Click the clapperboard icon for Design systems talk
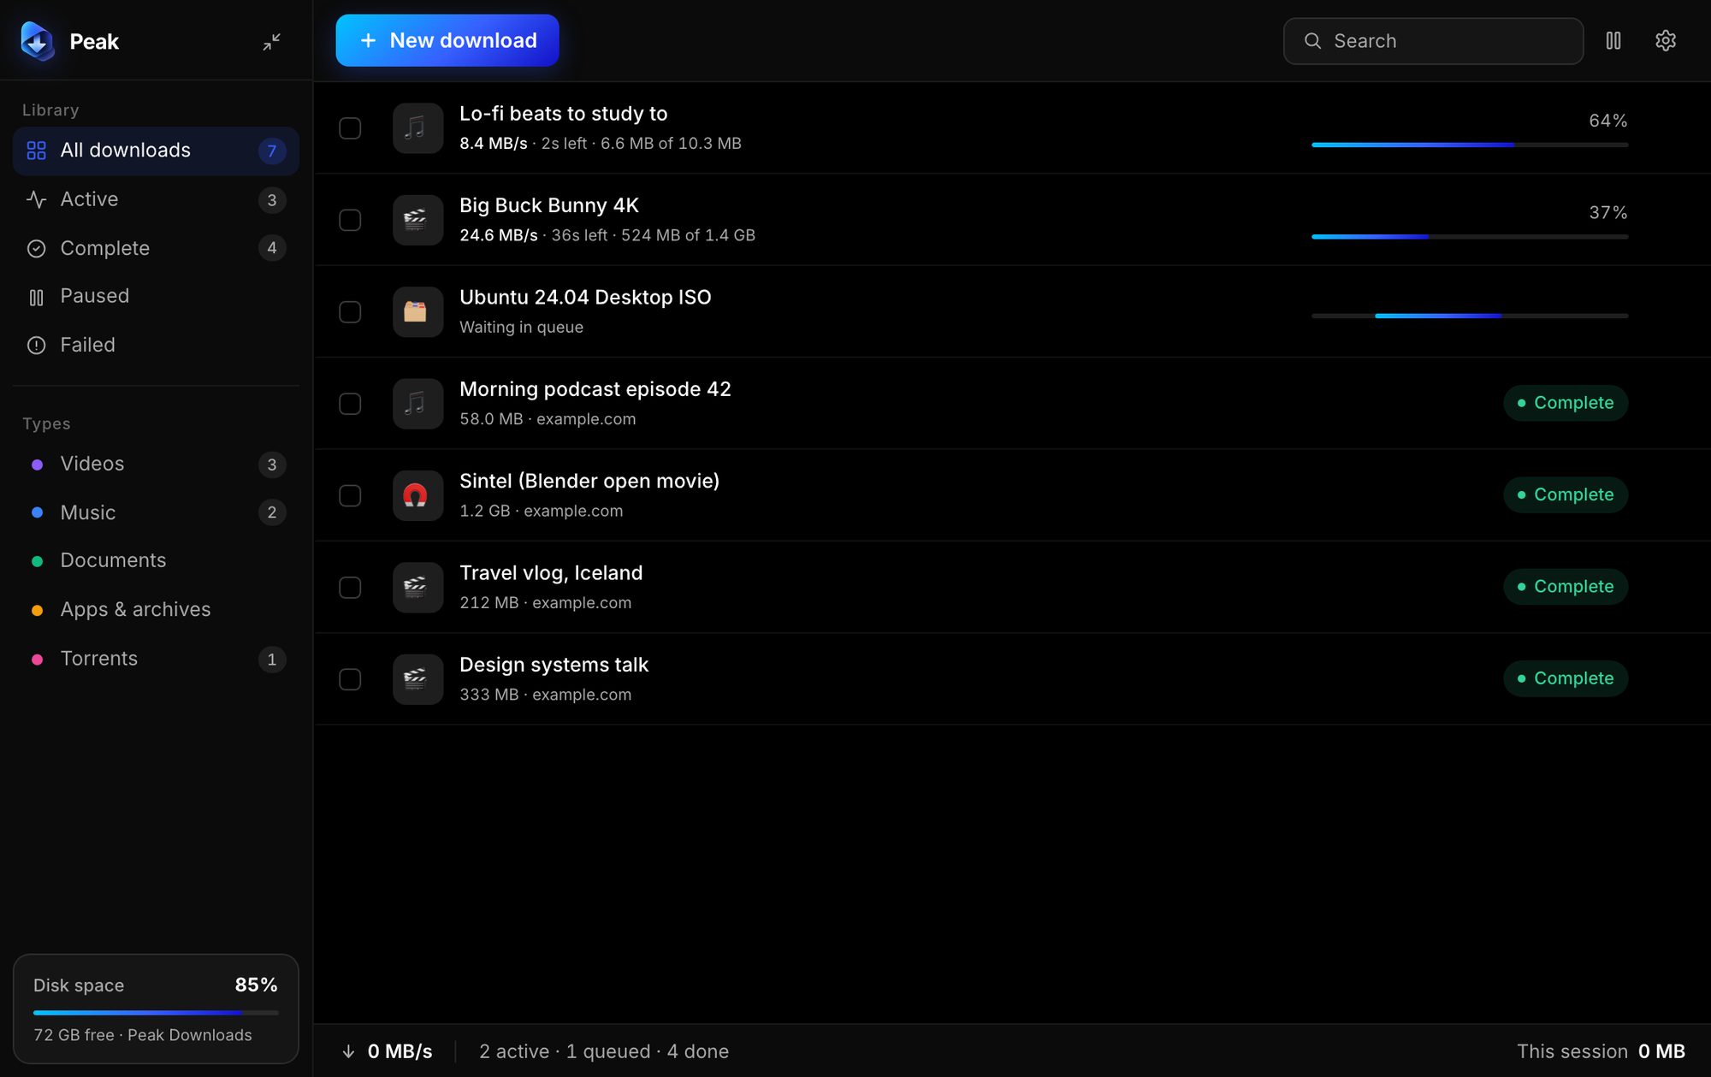 coord(417,679)
